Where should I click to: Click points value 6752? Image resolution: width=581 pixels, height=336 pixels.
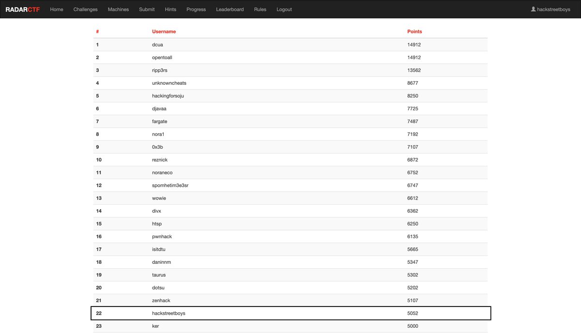(413, 172)
